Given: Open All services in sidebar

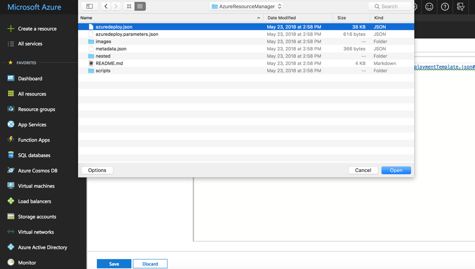Looking at the screenshot, I should (x=30, y=44).
